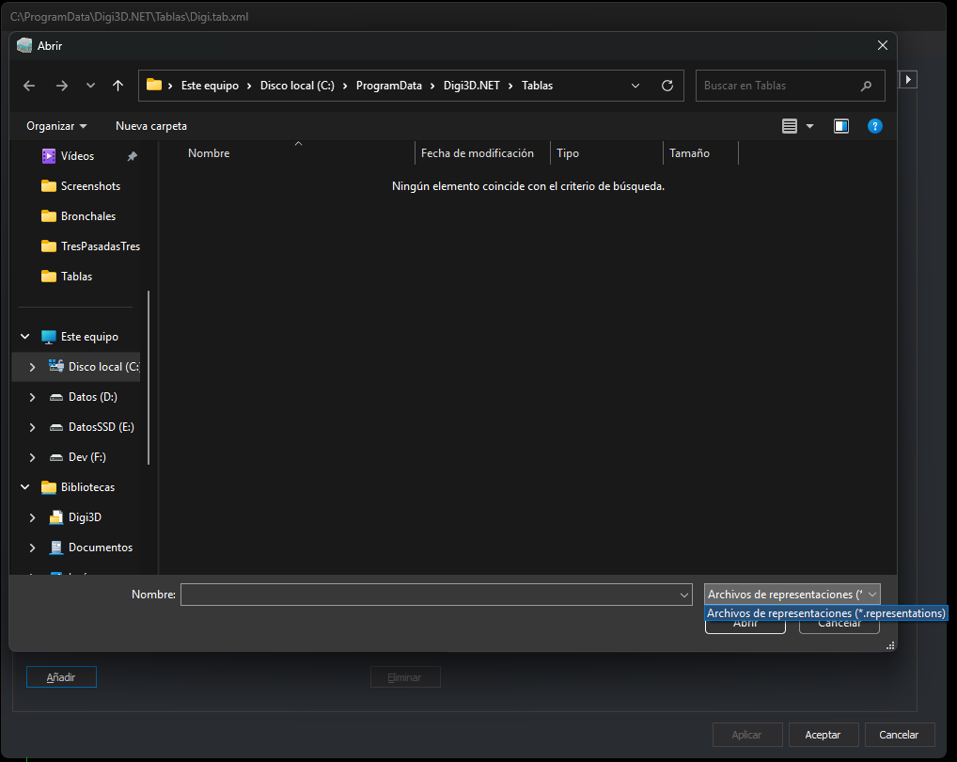
Task: Click the Añadir button
Action: (x=61, y=677)
